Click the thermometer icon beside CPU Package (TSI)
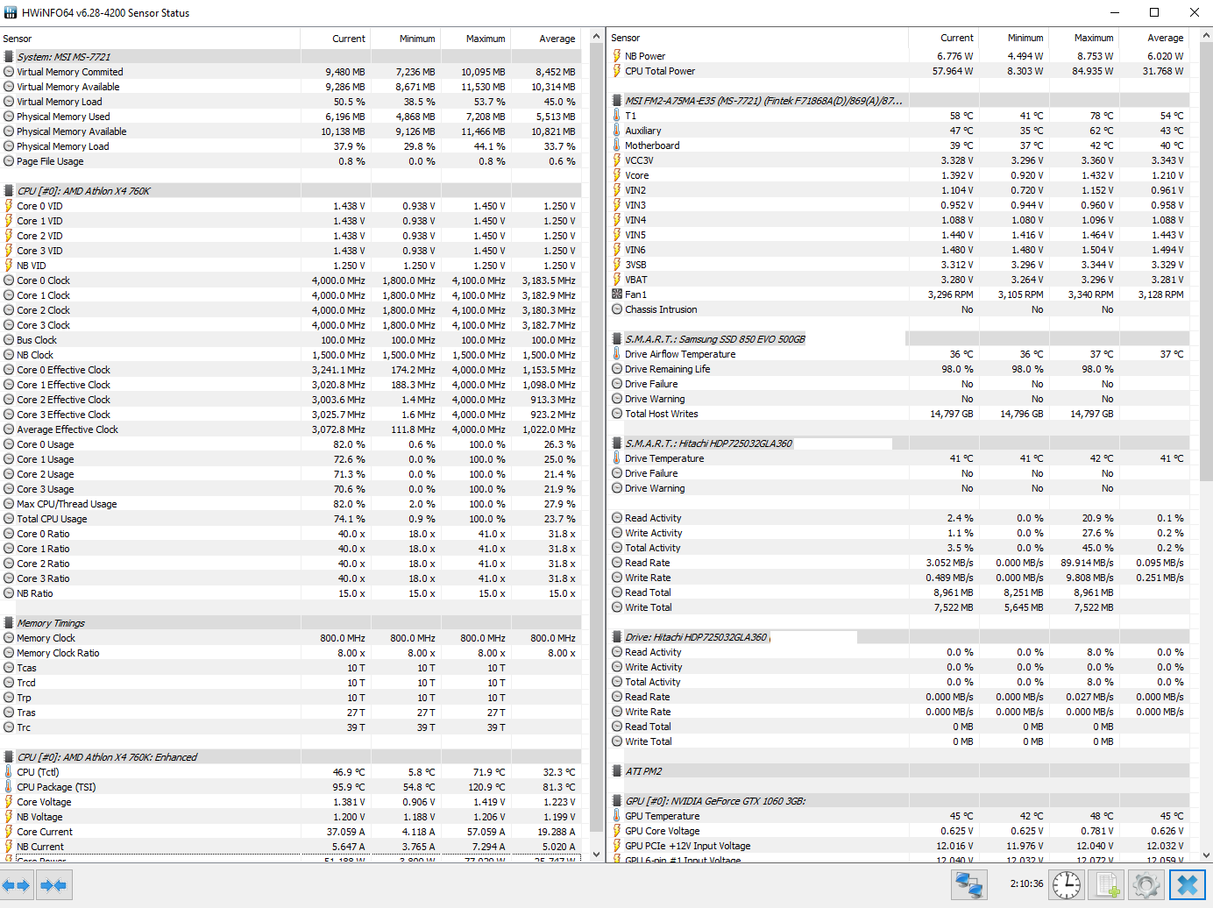The height and width of the screenshot is (908, 1213). [9, 787]
